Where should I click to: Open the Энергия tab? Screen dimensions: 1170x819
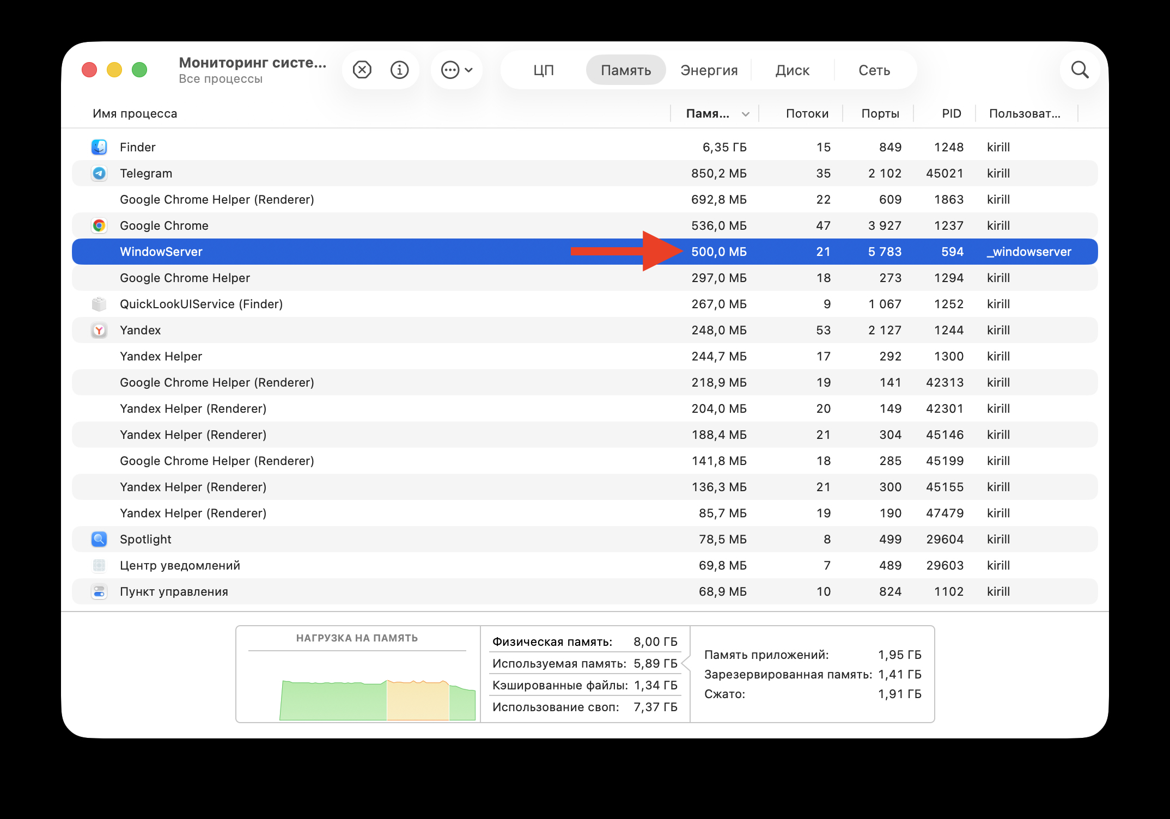709,70
